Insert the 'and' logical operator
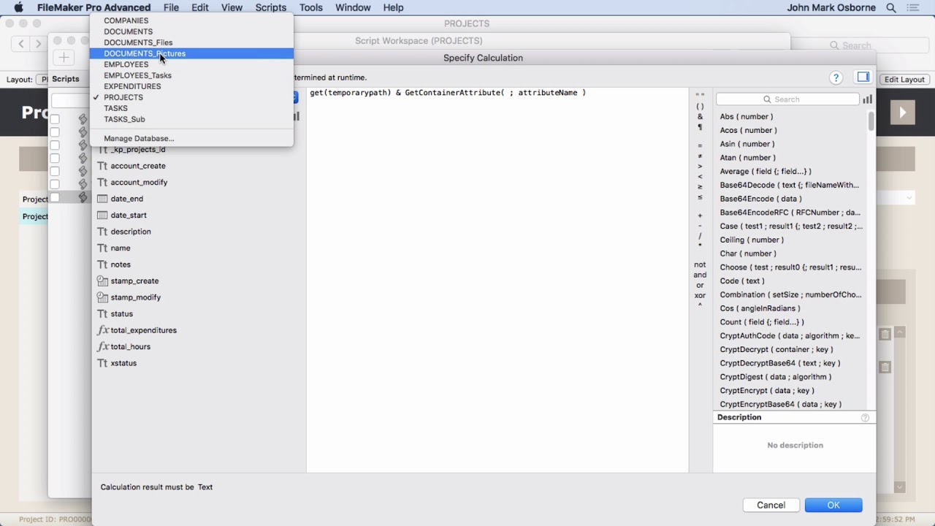 tap(700, 275)
